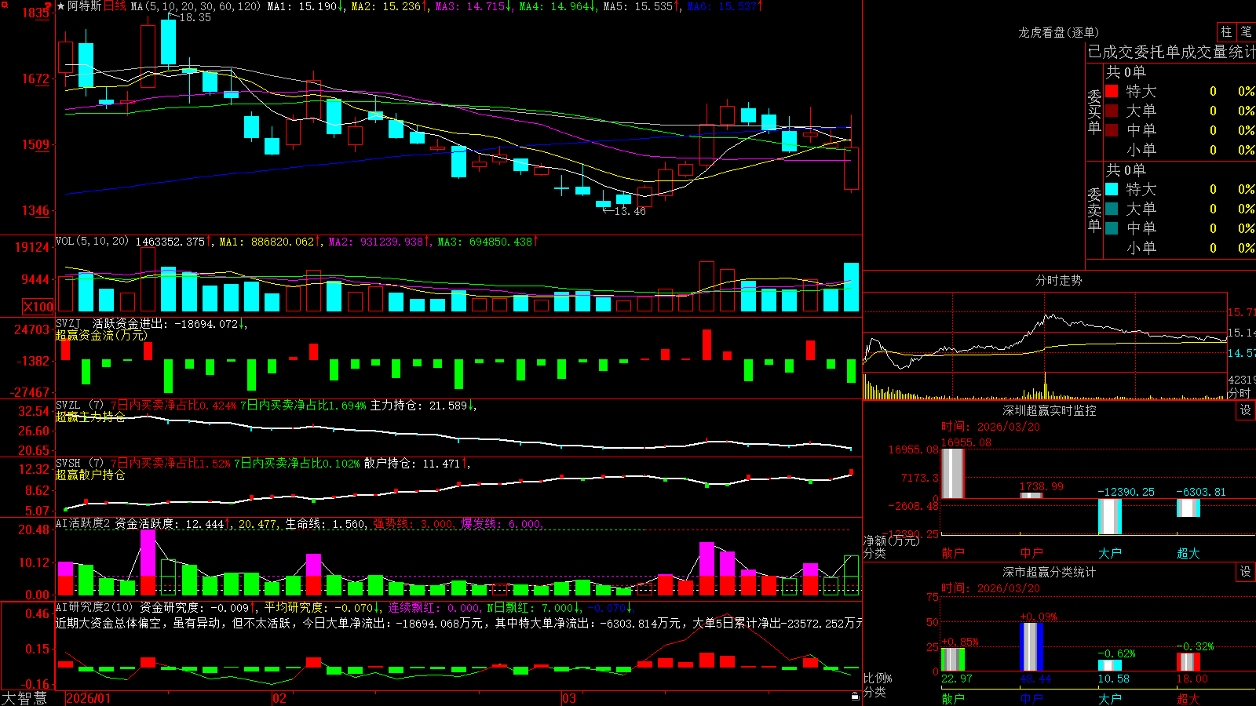Click the 主力持仓: 21.589 value

tap(419, 406)
